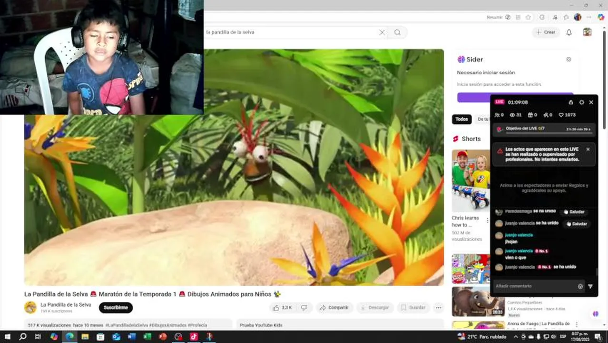
Task: Clear the search box with the X
Action: 382,32
